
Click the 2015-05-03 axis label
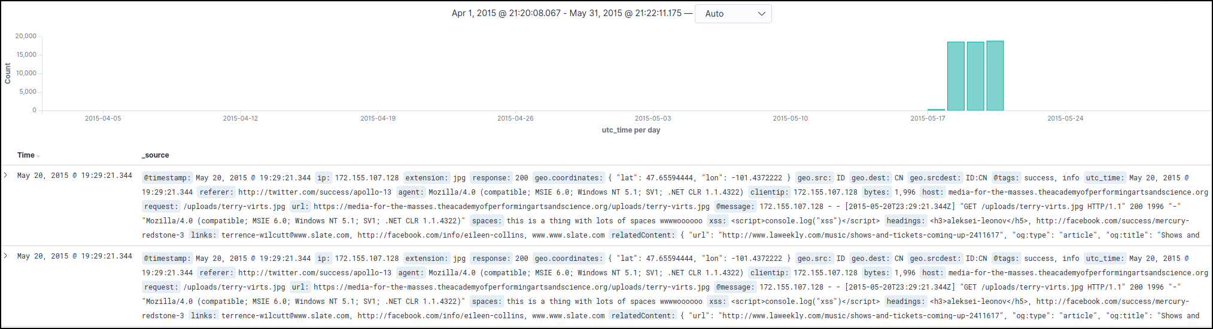(x=653, y=118)
